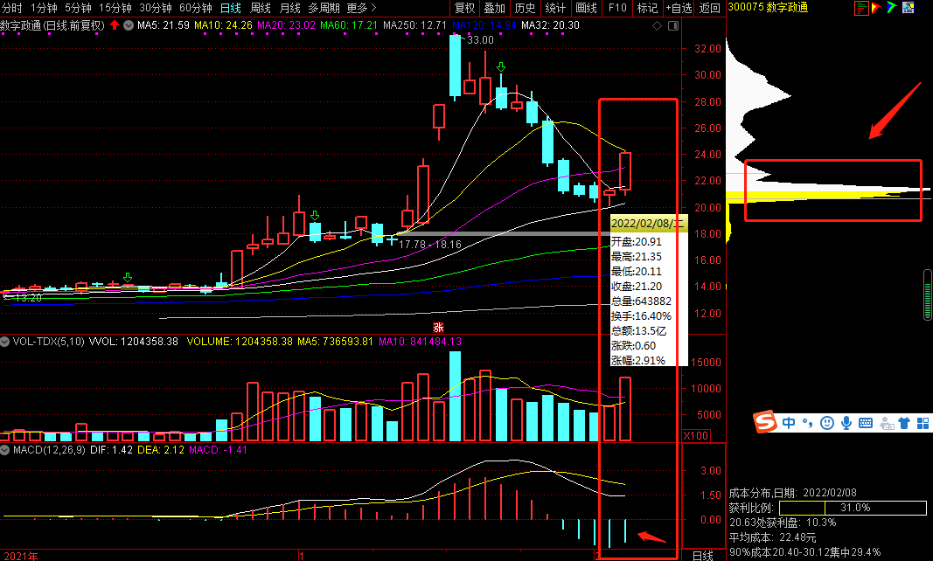Toggle the punctuation mode icon on the Sogou bar

tap(807, 423)
